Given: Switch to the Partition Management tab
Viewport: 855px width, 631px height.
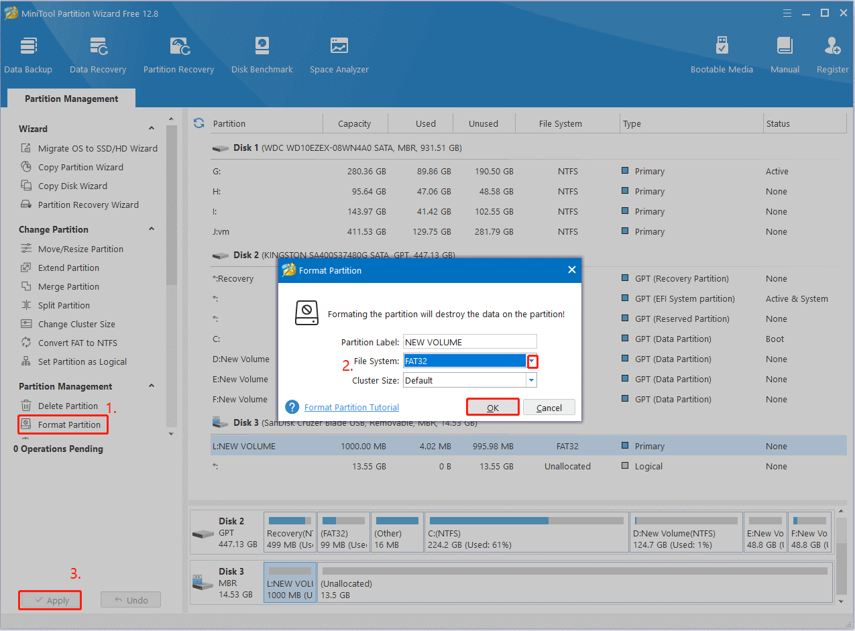Looking at the screenshot, I should (72, 99).
